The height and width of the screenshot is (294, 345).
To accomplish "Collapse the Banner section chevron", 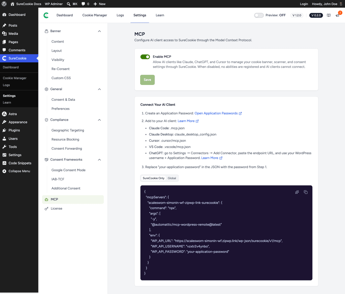I will click(x=99, y=31).
